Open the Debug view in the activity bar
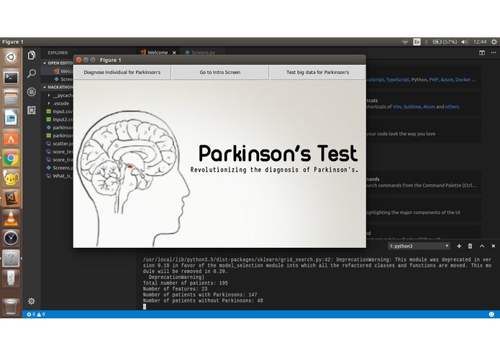 click(31, 92)
